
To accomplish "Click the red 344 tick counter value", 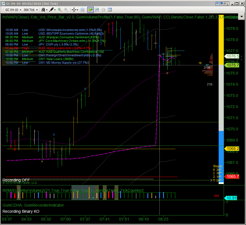I will (x=216, y=196).
